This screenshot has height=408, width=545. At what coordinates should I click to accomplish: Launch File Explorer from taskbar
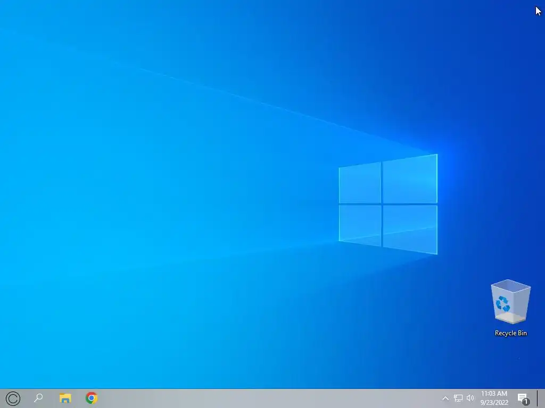click(x=65, y=398)
